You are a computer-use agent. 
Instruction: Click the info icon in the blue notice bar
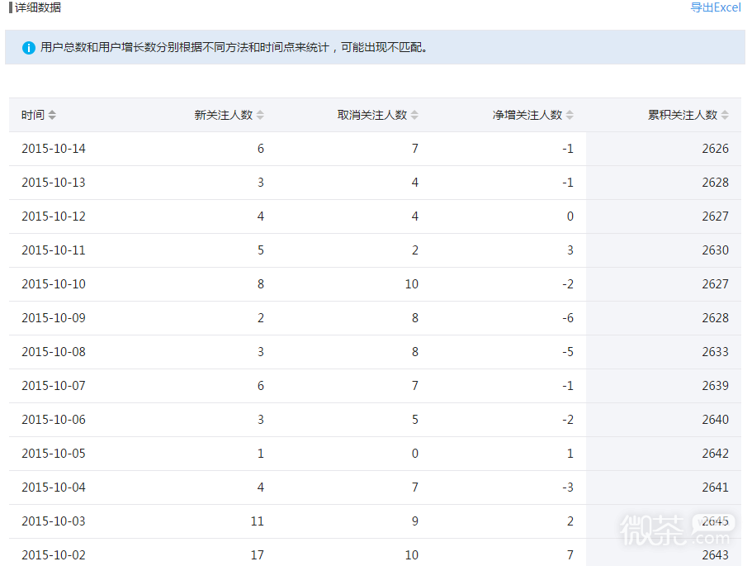[x=27, y=47]
